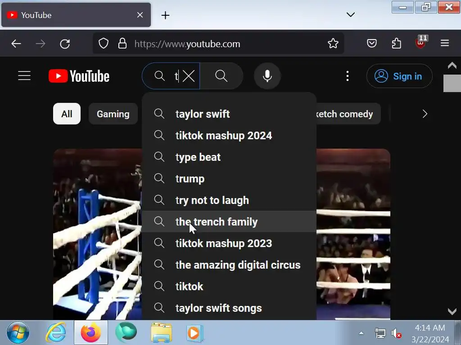
Task: Choose suggestion try not to laugh
Action: pyautogui.click(x=229, y=200)
